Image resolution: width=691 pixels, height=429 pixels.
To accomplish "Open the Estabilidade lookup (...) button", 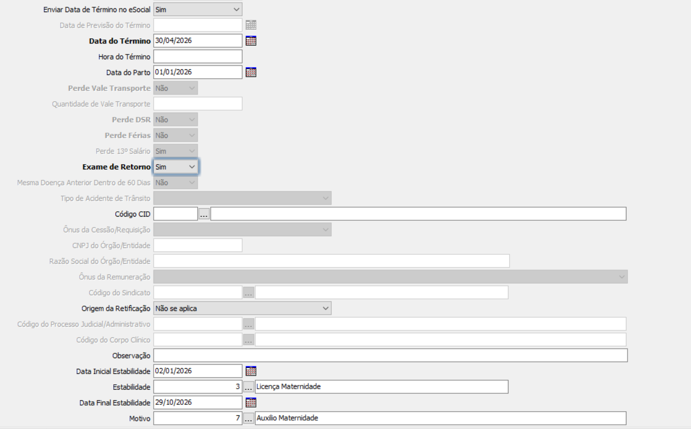I will (249, 387).
